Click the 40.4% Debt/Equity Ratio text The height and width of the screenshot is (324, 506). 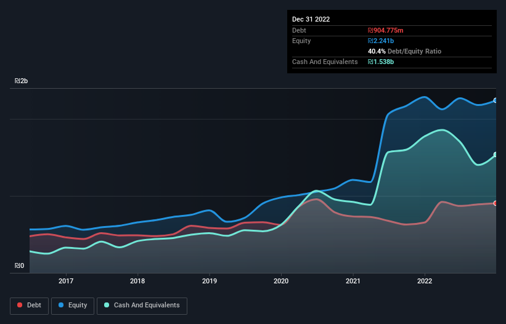pyautogui.click(x=405, y=51)
